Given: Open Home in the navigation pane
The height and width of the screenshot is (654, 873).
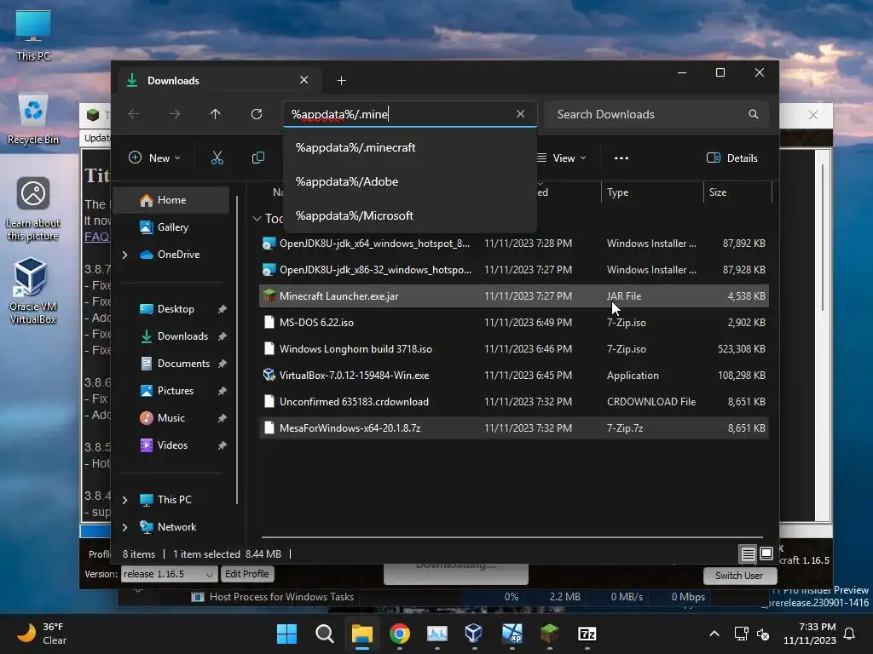Looking at the screenshot, I should (171, 200).
